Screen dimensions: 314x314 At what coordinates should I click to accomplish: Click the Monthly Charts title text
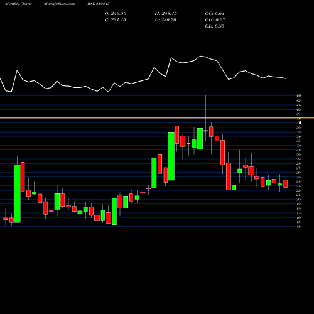18,4
